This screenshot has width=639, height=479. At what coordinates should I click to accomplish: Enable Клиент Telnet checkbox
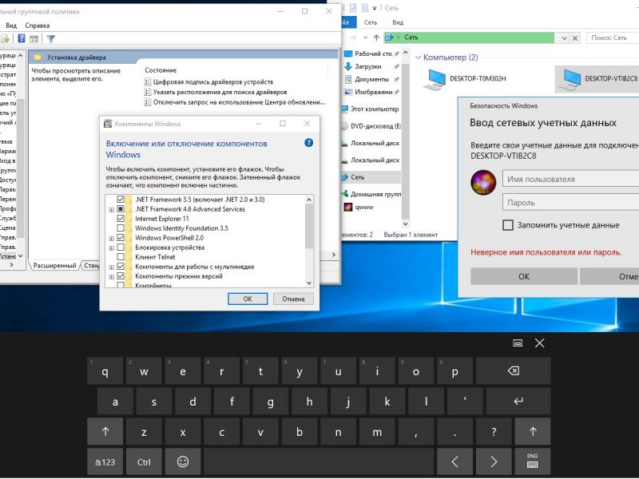pyautogui.click(x=121, y=256)
